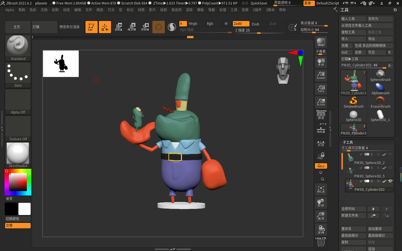This screenshot has width=402, height=251.
Task: Toggle the floor grid (地网格) icon
Action: 321,128
